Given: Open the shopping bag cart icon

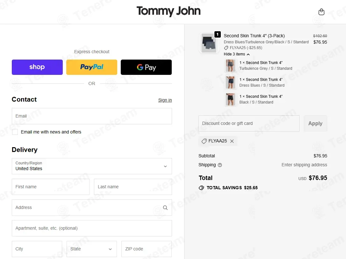Looking at the screenshot, I should click(x=321, y=12).
